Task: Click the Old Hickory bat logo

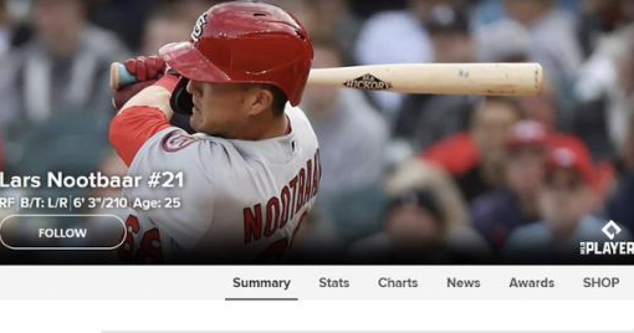Action: (368, 82)
